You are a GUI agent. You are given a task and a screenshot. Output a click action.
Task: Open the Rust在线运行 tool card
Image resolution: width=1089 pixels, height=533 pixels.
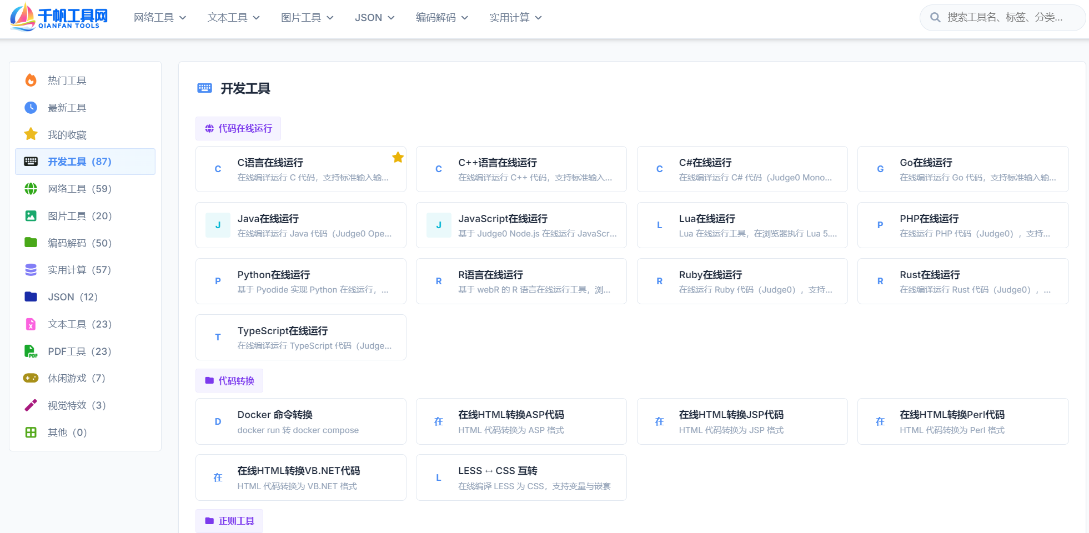(963, 281)
